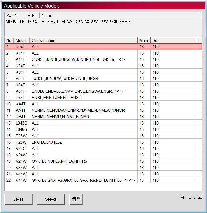Expand the >>>> overflow in K64T row 8
This screenshot has width=207, height=213.
[x=120, y=91]
